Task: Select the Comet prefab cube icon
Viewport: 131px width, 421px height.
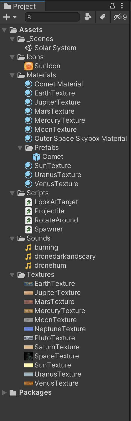Action: (36, 157)
